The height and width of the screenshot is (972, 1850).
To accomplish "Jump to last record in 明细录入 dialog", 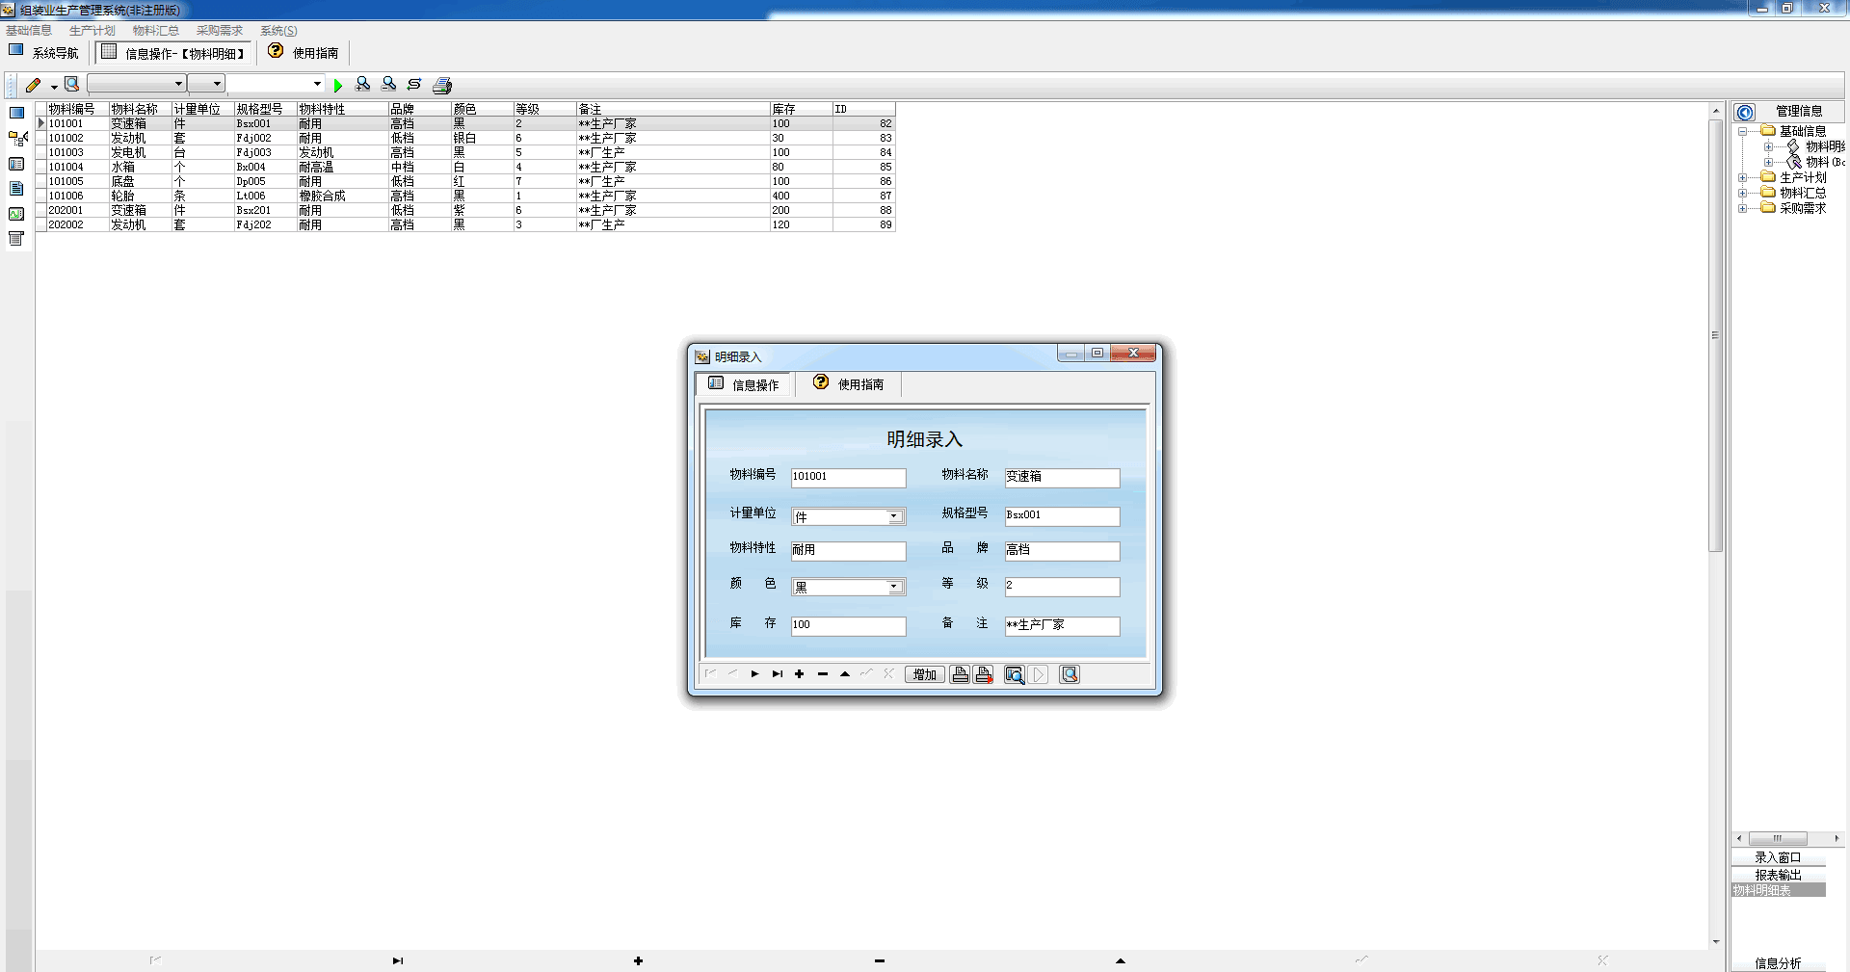I will pyautogui.click(x=777, y=674).
